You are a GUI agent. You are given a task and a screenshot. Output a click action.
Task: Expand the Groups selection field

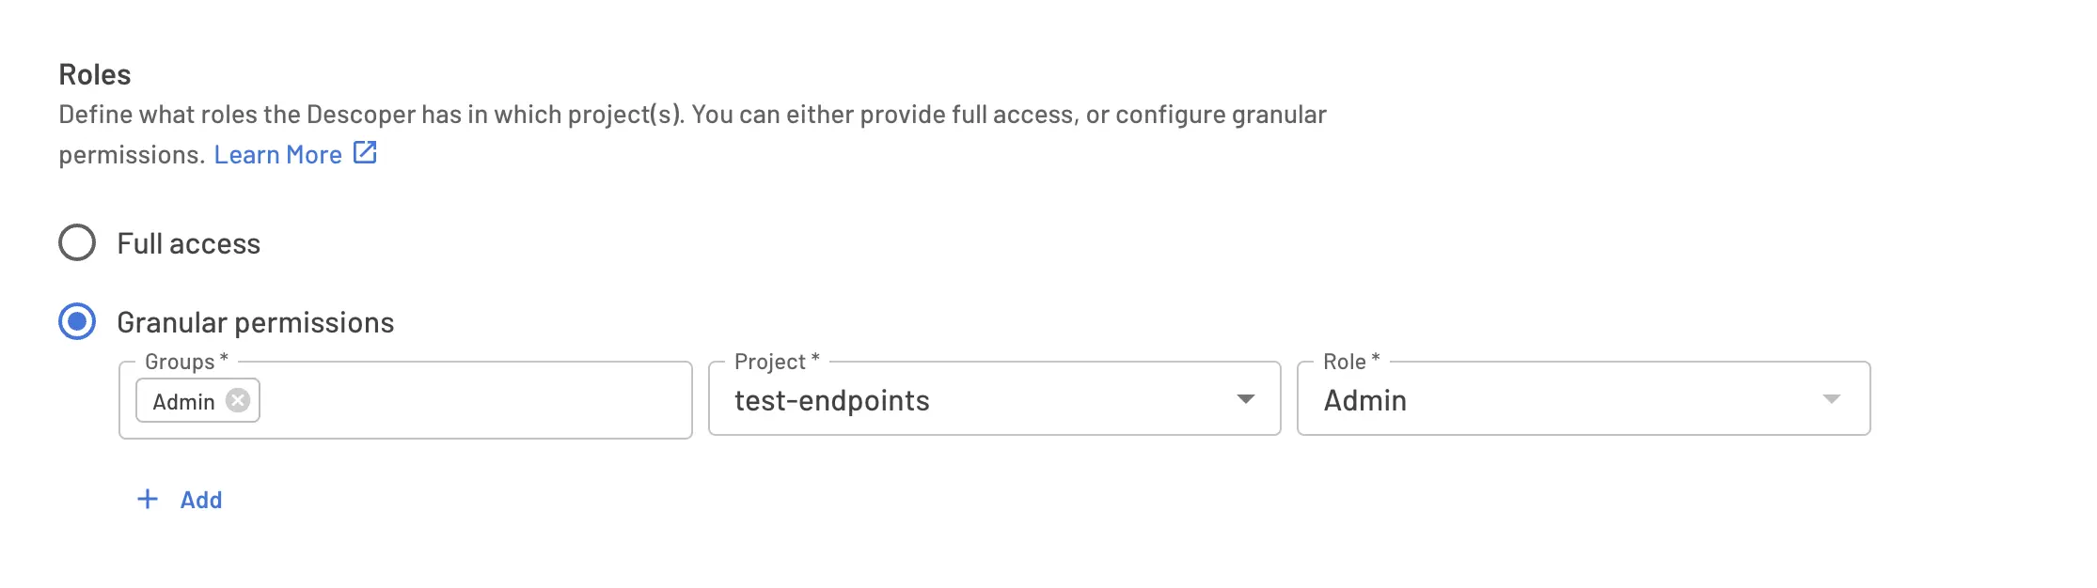(423, 401)
